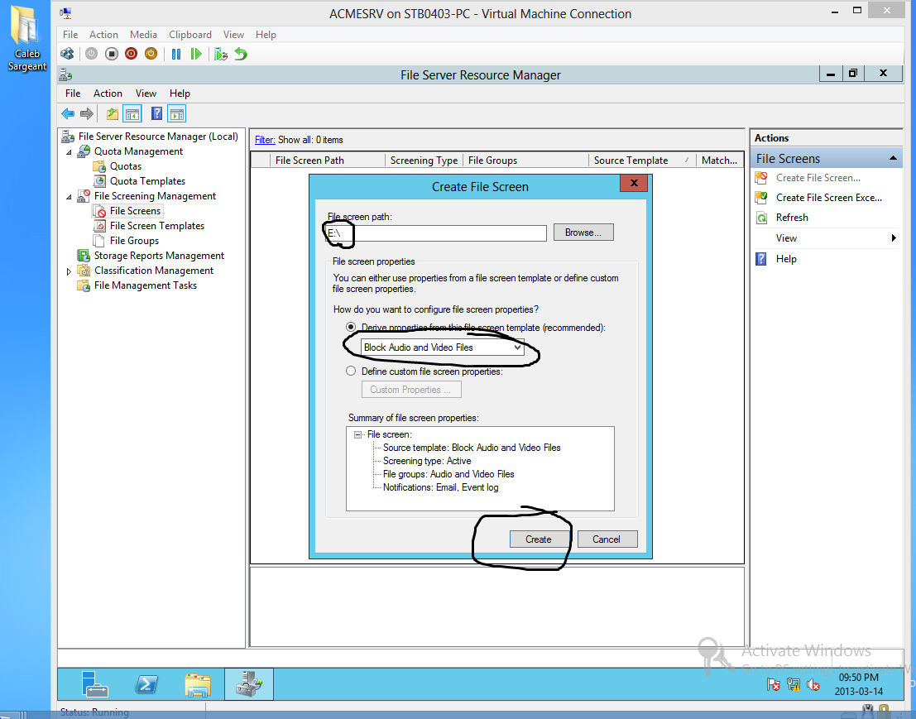The height and width of the screenshot is (719, 916).
Task: Toggle the Show/Hide Action Pane icon
Action: click(x=176, y=114)
